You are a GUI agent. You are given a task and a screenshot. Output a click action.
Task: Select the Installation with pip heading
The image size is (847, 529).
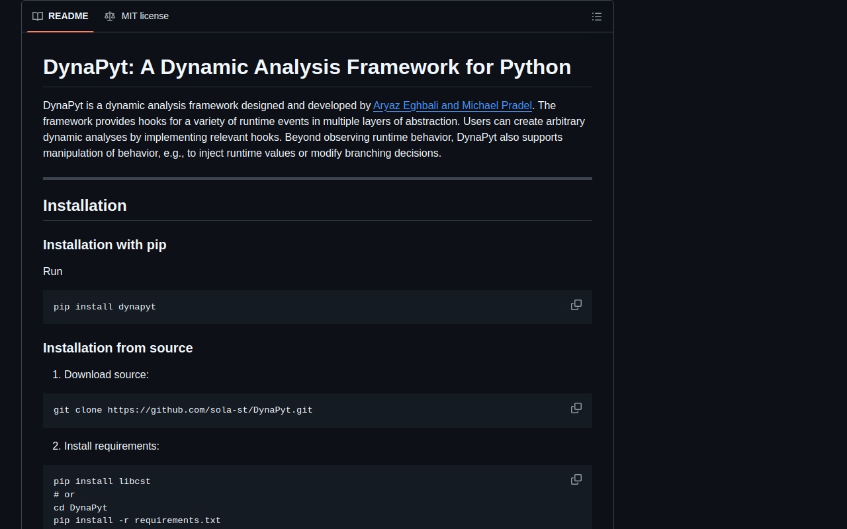(105, 245)
